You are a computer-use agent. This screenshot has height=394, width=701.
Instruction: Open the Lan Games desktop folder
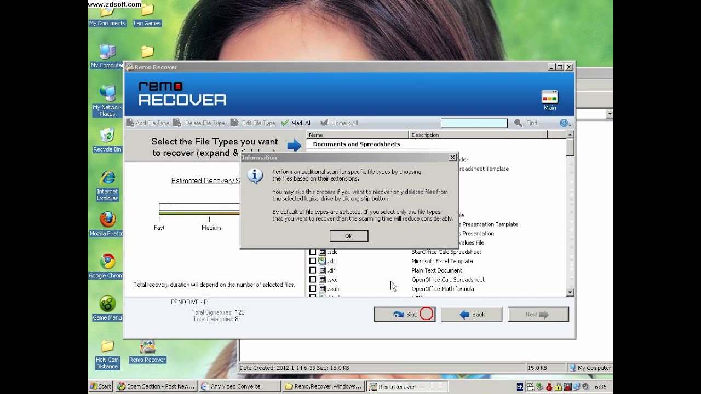click(147, 15)
